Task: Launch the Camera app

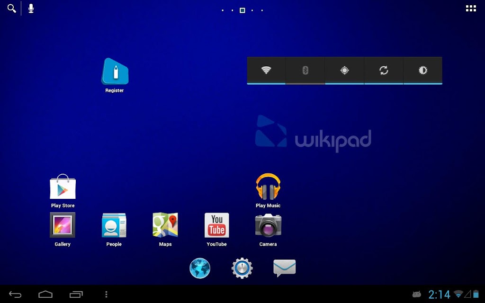Action: pyautogui.click(x=268, y=230)
